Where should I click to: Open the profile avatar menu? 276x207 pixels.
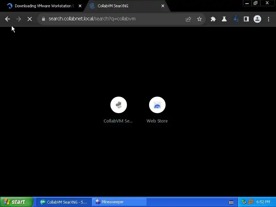point(257,19)
